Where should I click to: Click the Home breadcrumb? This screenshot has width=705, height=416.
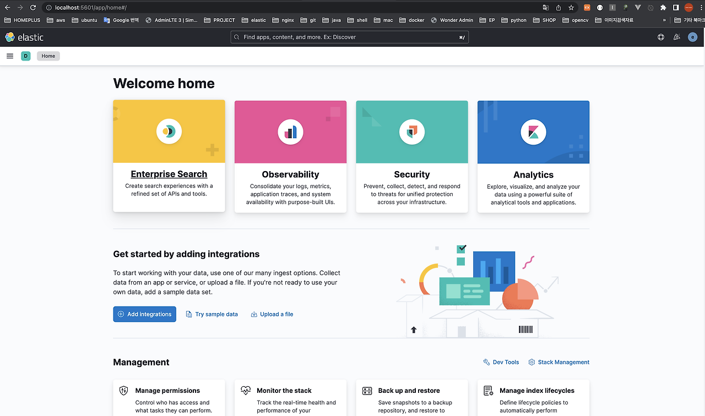point(48,56)
